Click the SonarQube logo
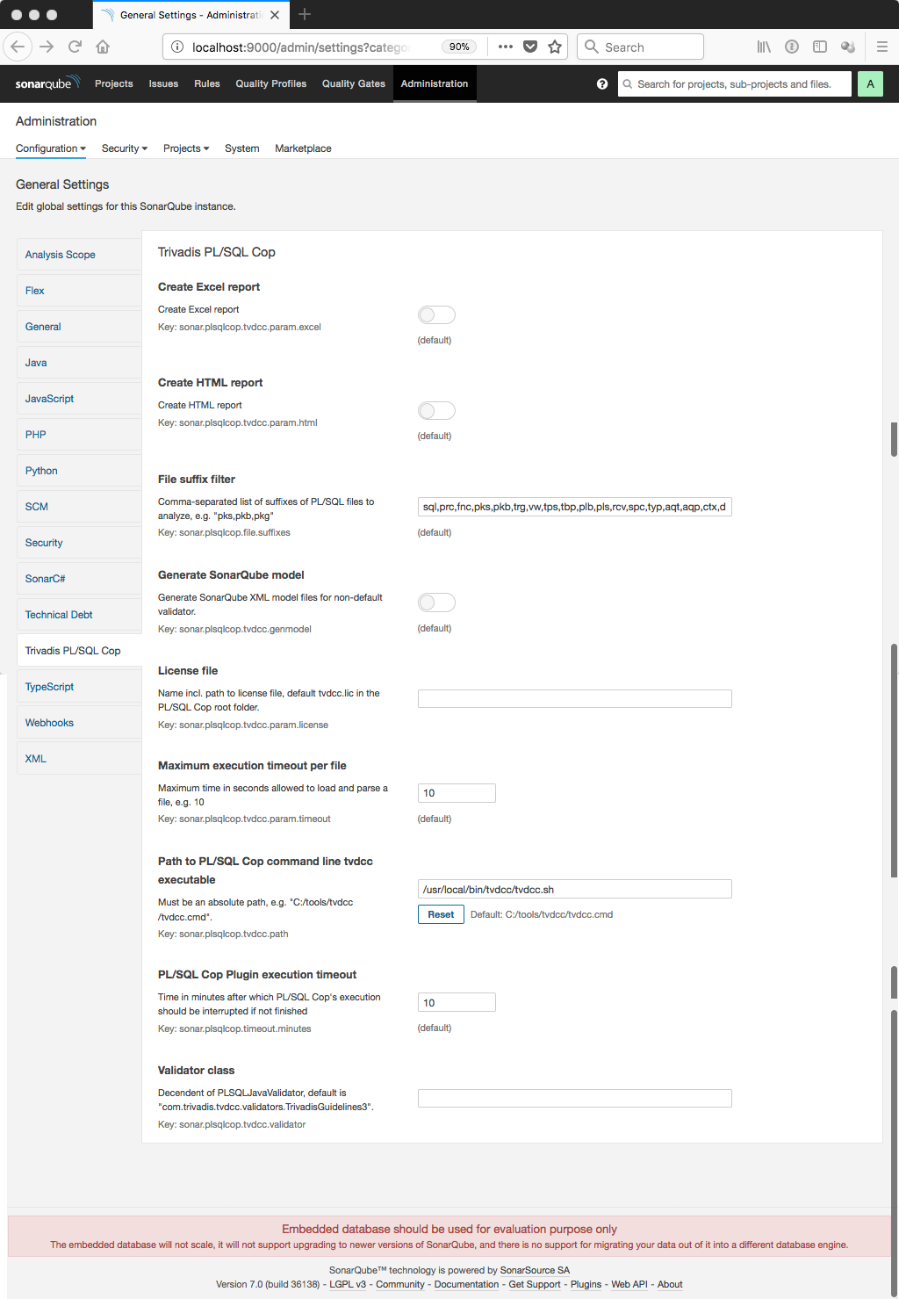 (x=47, y=83)
